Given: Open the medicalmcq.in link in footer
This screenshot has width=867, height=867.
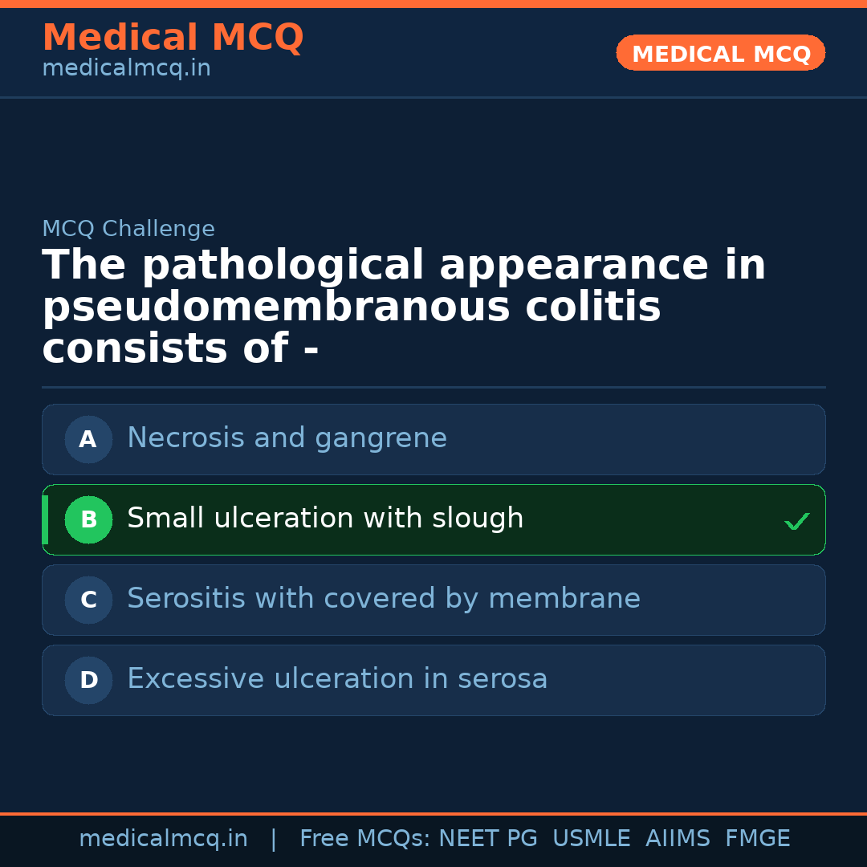Looking at the screenshot, I should (163, 839).
